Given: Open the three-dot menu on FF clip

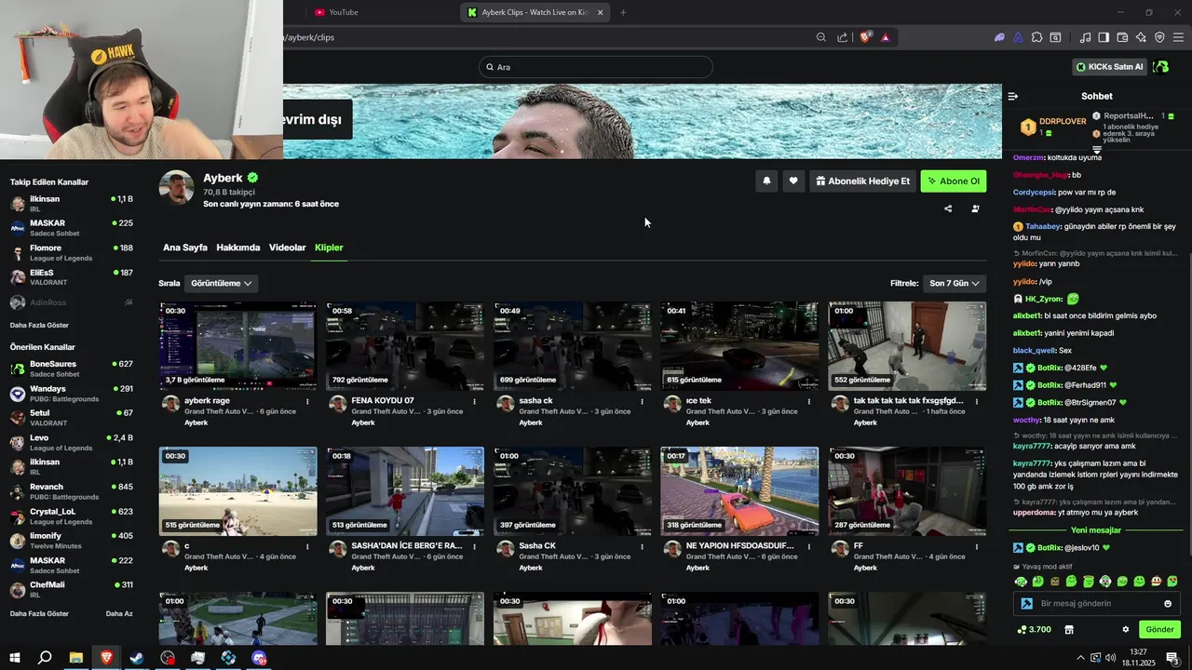Looking at the screenshot, I should tap(978, 547).
